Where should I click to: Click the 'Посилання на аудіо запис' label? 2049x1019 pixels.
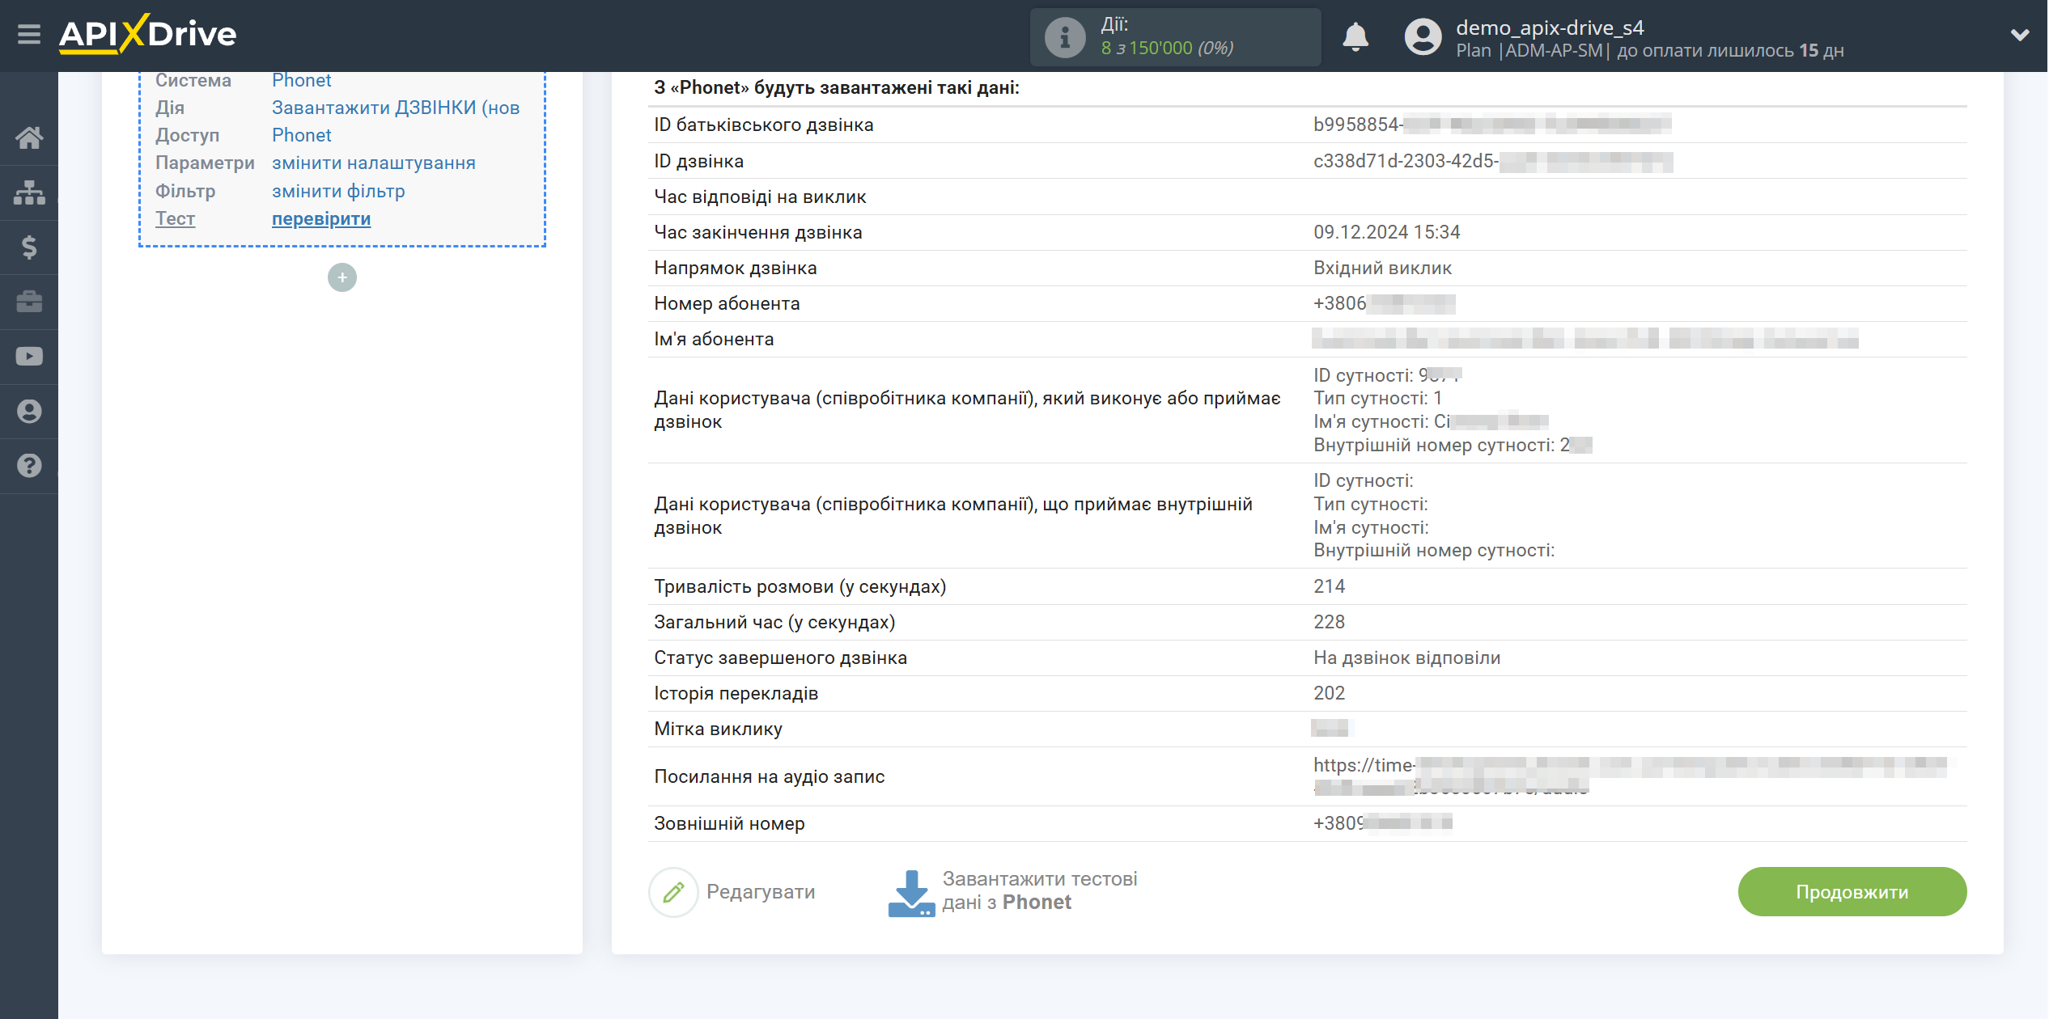769,776
